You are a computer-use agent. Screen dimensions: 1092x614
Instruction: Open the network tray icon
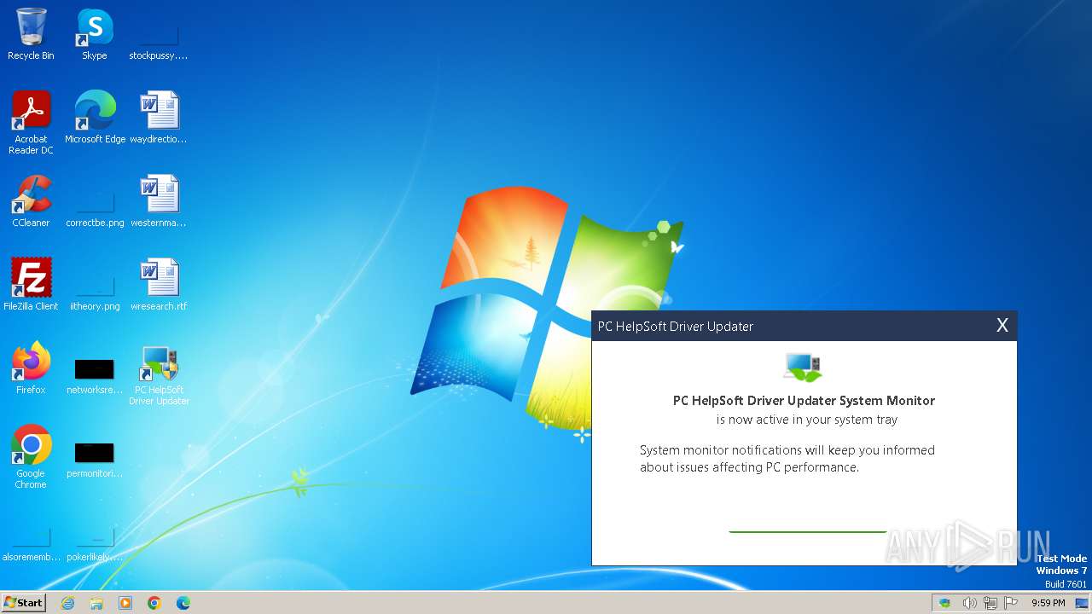[990, 603]
